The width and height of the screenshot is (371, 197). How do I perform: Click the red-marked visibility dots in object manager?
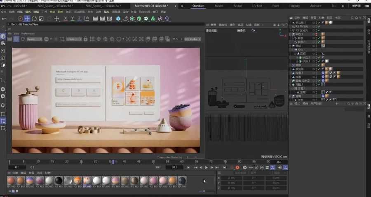(x=316, y=35)
